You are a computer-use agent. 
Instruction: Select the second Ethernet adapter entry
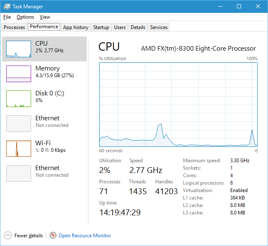click(47, 171)
